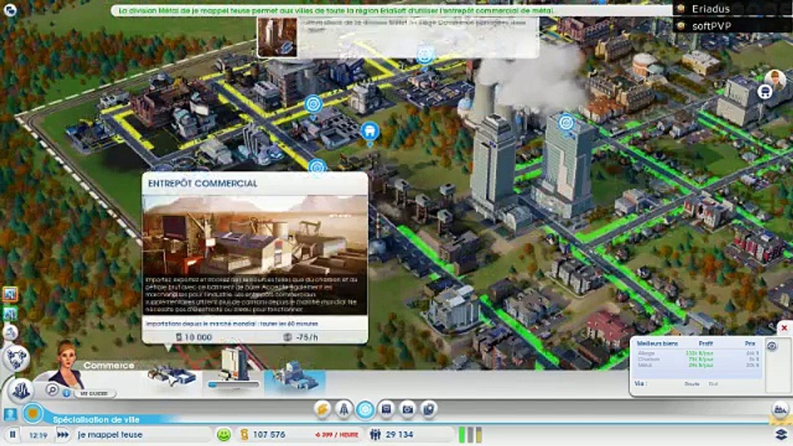Viewport: 793px width, 446px height.
Task: Select the first building thumbnail in the Commerce menu
Action: 172,375
